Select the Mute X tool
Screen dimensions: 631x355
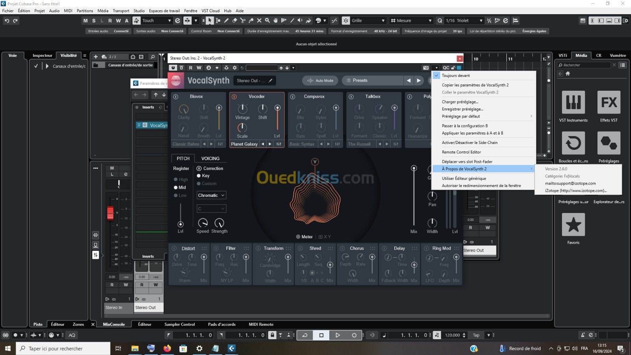(259, 21)
